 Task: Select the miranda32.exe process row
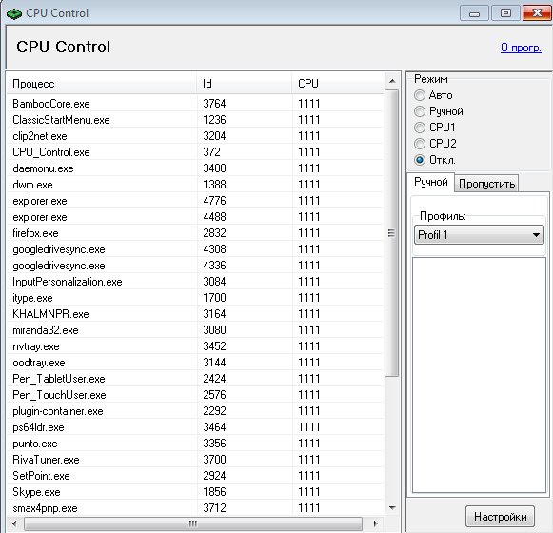tap(195, 330)
